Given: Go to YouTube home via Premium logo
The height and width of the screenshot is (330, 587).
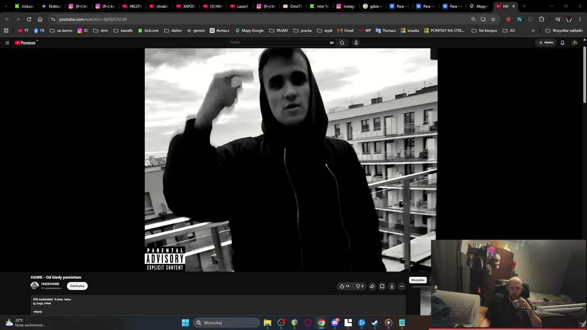Looking at the screenshot, I should [25, 43].
